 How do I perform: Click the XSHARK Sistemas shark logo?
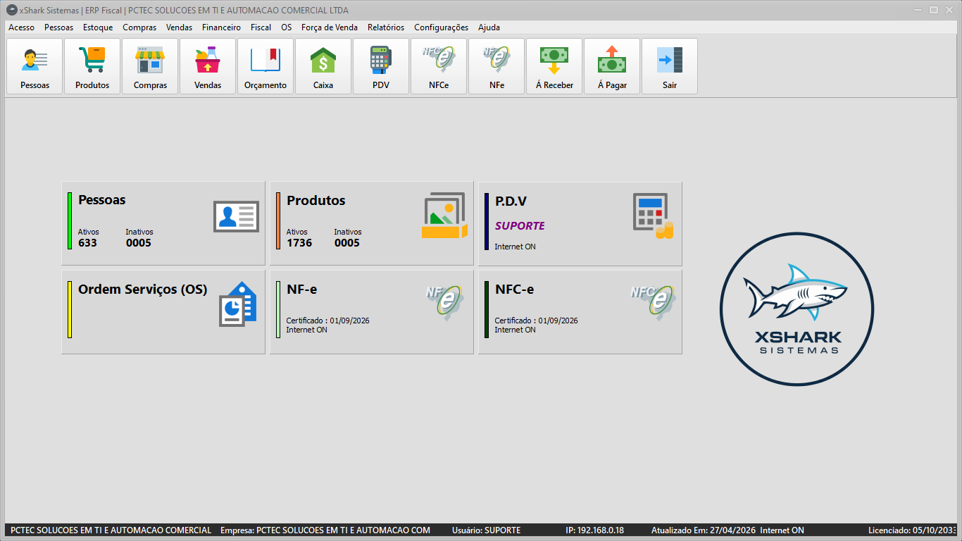pos(797,309)
